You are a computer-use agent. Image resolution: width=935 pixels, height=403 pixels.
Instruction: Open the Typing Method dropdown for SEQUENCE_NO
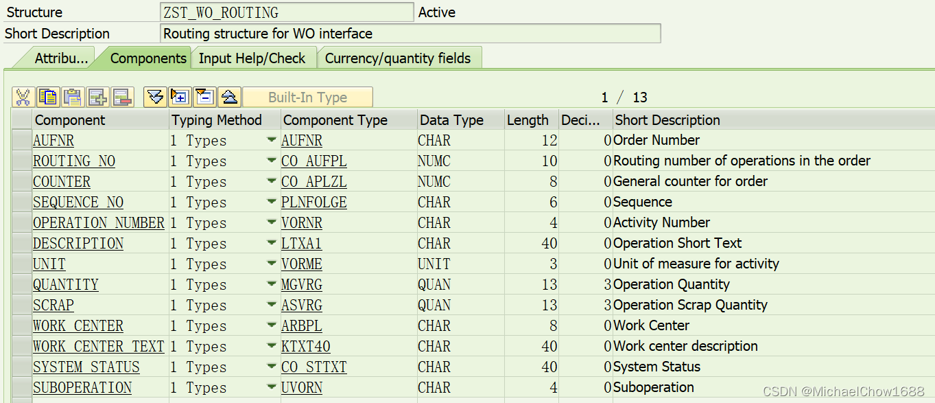click(272, 202)
